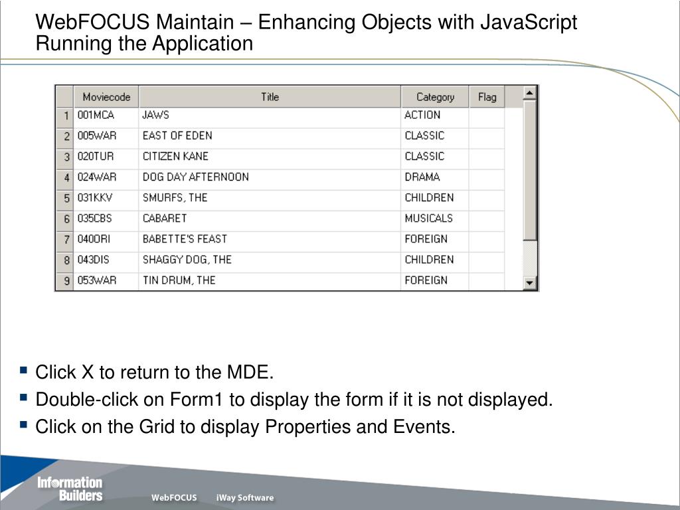Viewport: 680px width, 510px height.
Task: Click the grid scrollbar down arrow
Action: (x=529, y=283)
